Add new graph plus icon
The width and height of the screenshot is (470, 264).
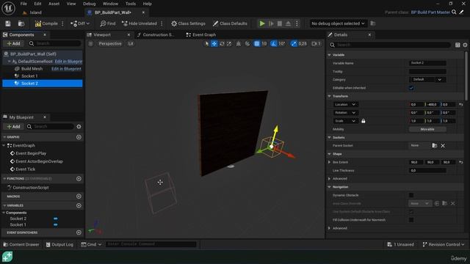(x=79, y=137)
